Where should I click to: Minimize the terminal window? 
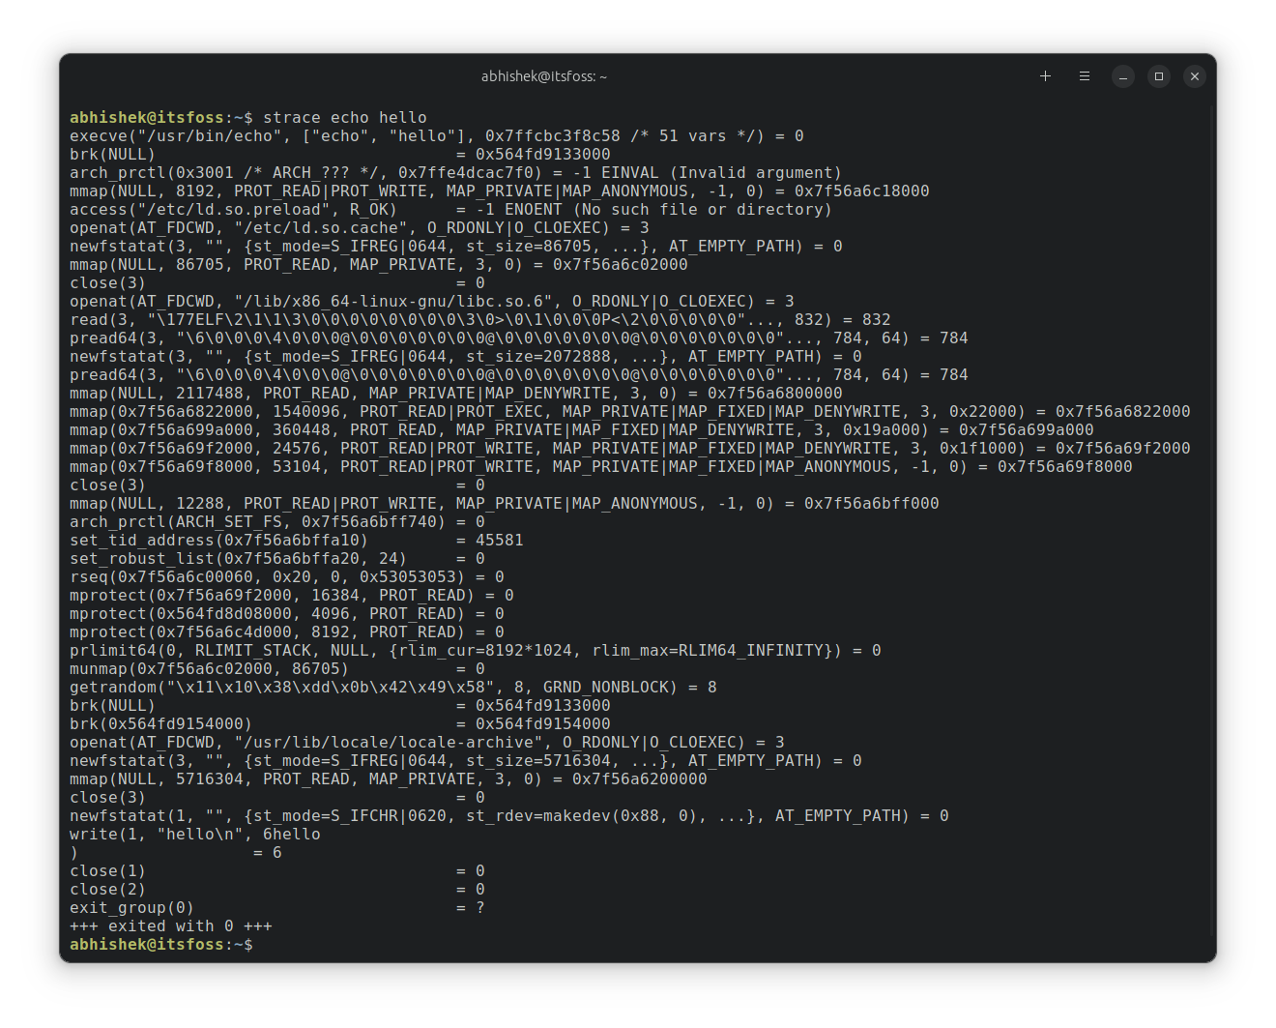click(x=1123, y=76)
